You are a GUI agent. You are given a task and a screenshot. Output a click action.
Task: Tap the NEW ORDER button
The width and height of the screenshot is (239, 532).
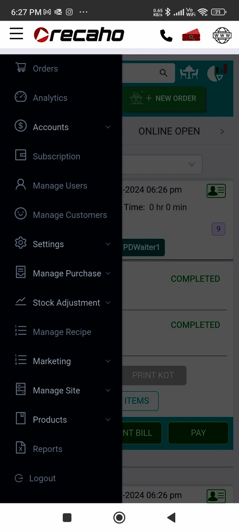[x=171, y=98]
